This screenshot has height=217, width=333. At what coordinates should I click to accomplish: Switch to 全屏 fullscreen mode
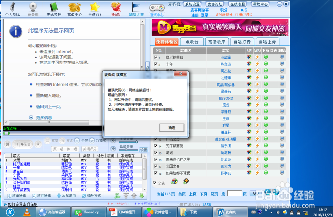[x=77, y=140]
